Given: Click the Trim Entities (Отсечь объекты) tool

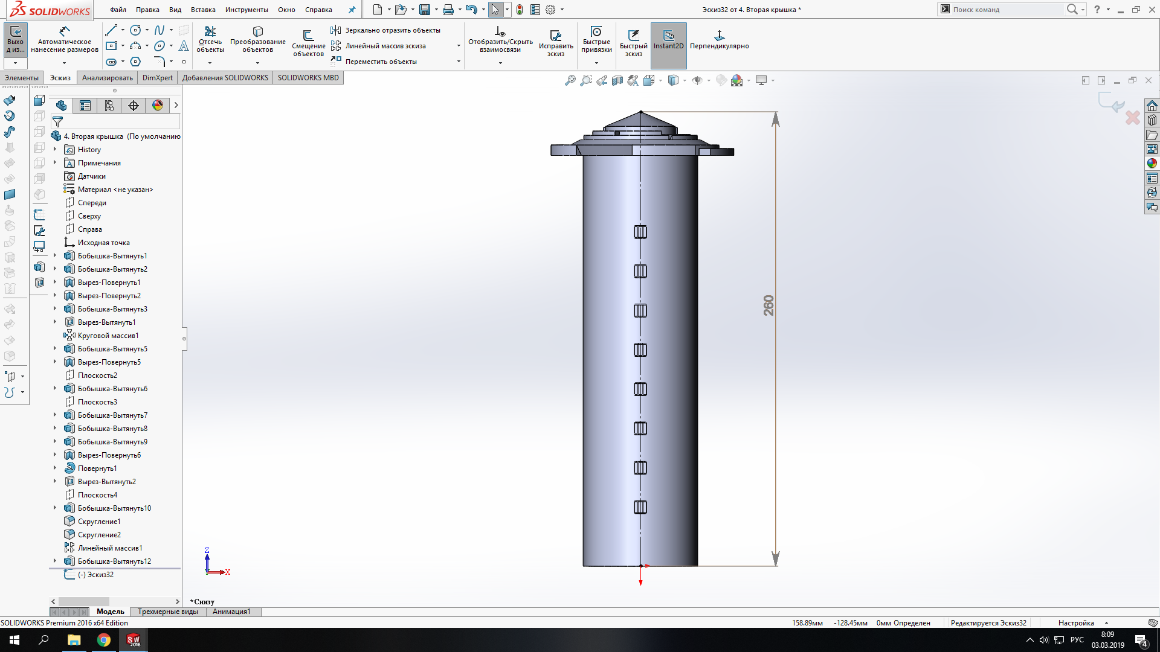Looking at the screenshot, I should point(210,39).
